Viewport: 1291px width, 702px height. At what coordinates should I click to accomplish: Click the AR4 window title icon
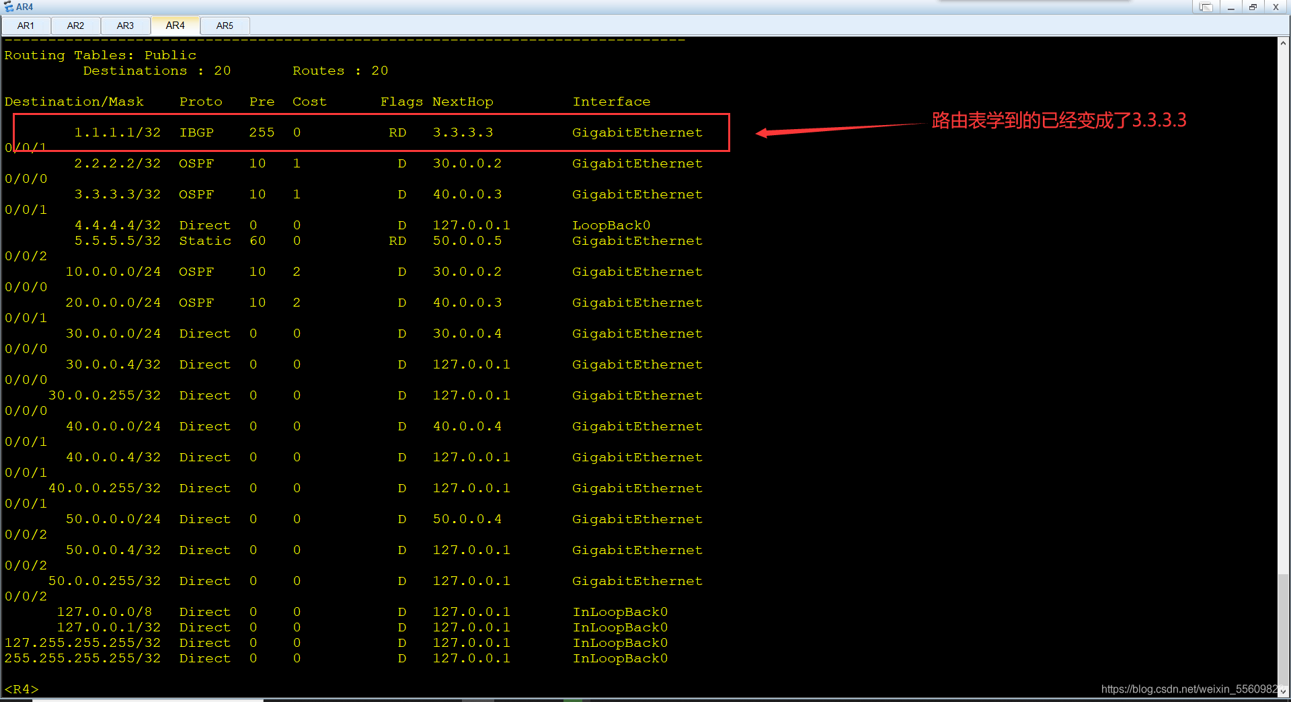click(x=9, y=7)
